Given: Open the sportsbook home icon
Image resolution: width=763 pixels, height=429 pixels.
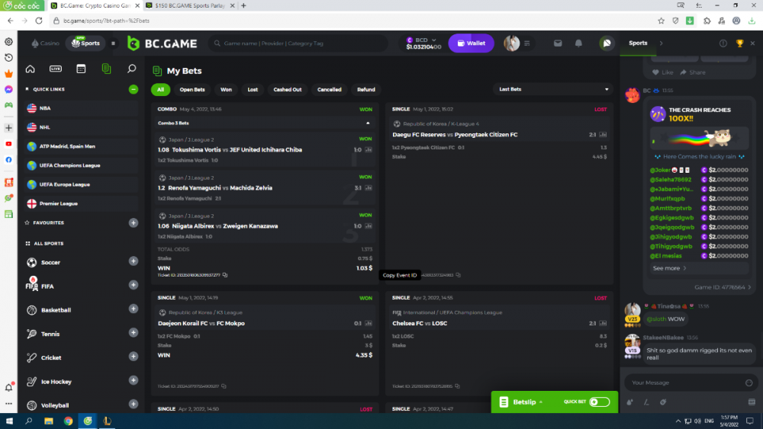Looking at the screenshot, I should [30, 69].
